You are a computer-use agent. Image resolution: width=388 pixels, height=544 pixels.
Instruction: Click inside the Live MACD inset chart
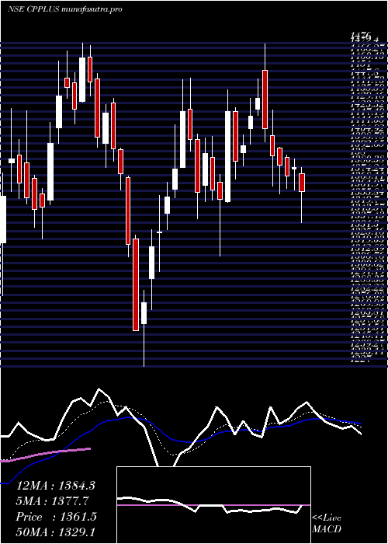tap(213, 505)
